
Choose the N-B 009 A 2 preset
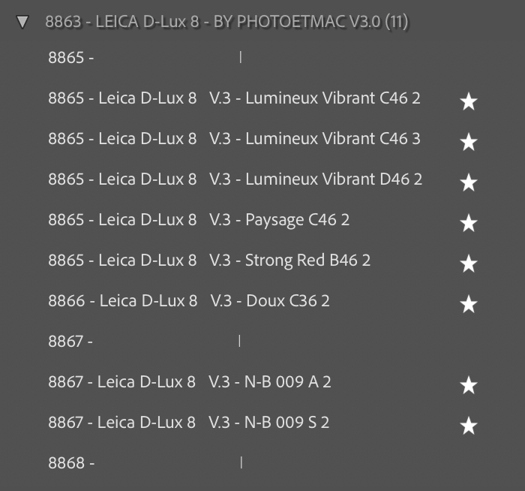(x=190, y=382)
